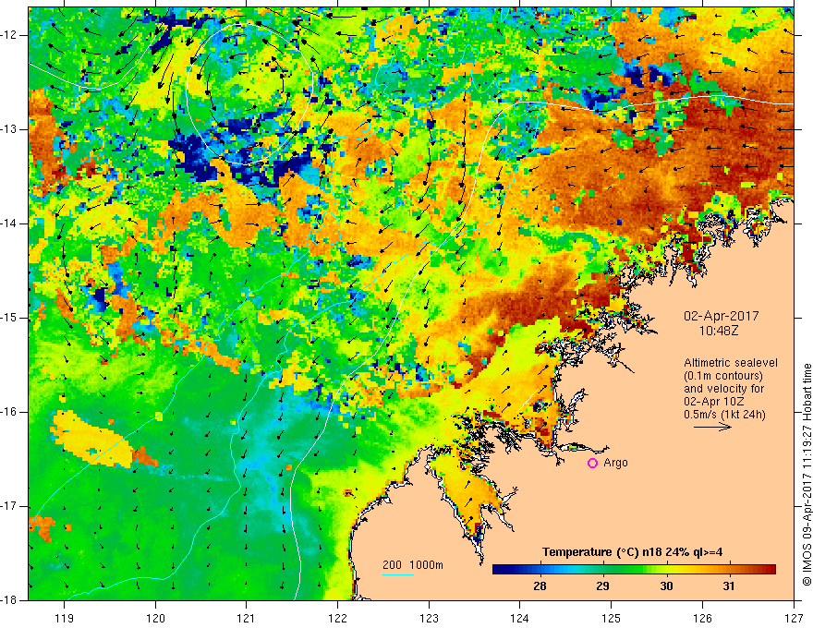Click latitude axis label '-13'
Screen dimensions: 813x628
point(10,129)
